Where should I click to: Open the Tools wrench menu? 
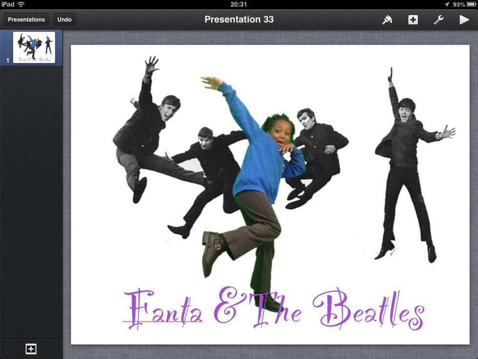pos(438,20)
